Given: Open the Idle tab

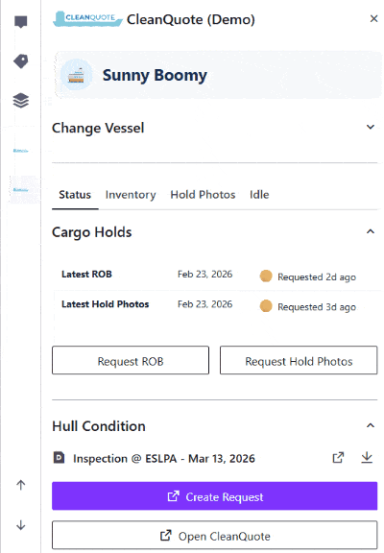Looking at the screenshot, I should pyautogui.click(x=259, y=195).
